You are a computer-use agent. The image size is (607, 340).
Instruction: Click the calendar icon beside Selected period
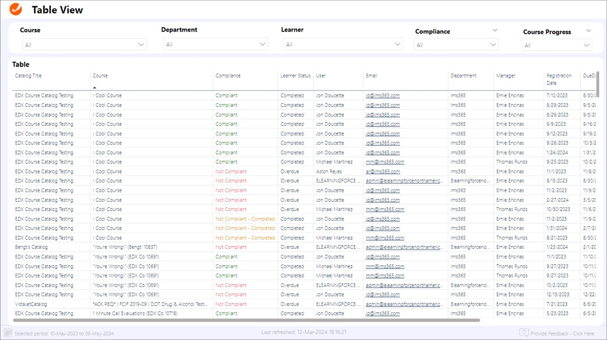click(8, 333)
